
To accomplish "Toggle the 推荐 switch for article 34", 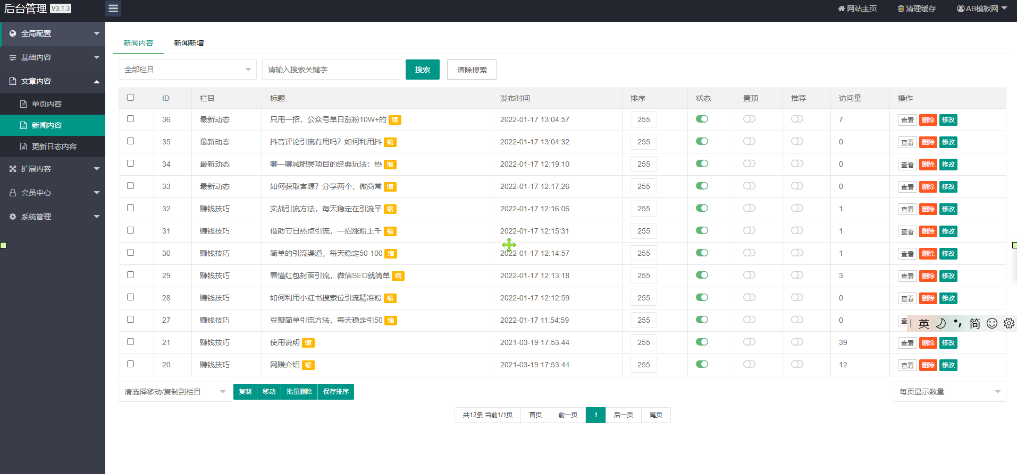I will point(797,163).
